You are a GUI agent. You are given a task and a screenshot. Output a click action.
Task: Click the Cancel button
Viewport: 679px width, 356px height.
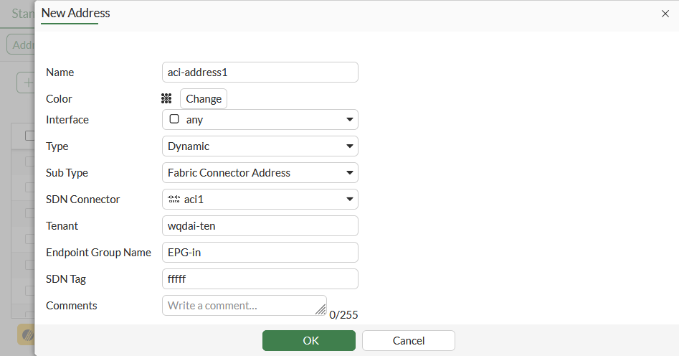click(408, 340)
